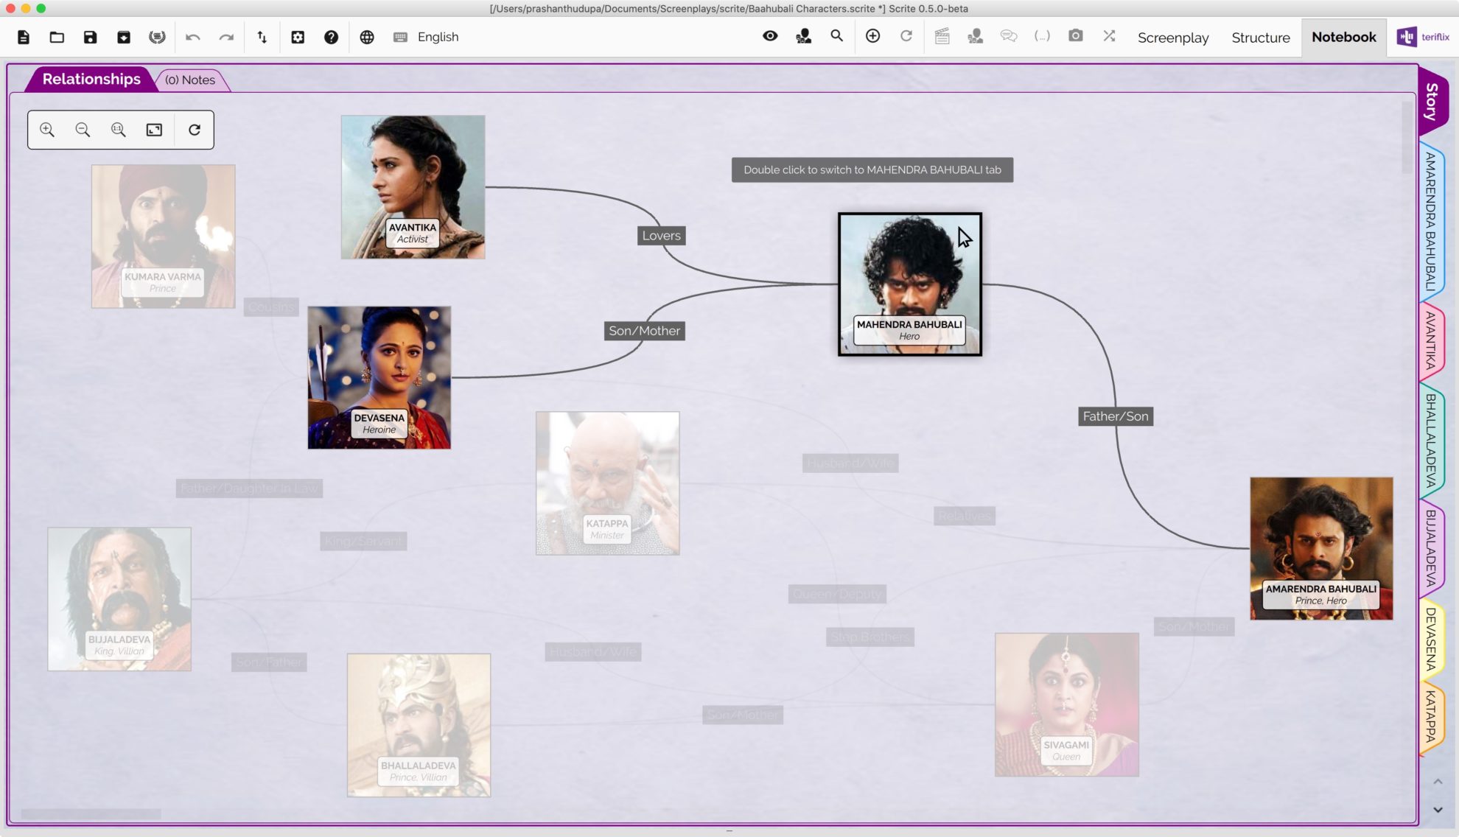1459x837 pixels.
Task: Open the clapperboard scene icon
Action: tap(942, 35)
